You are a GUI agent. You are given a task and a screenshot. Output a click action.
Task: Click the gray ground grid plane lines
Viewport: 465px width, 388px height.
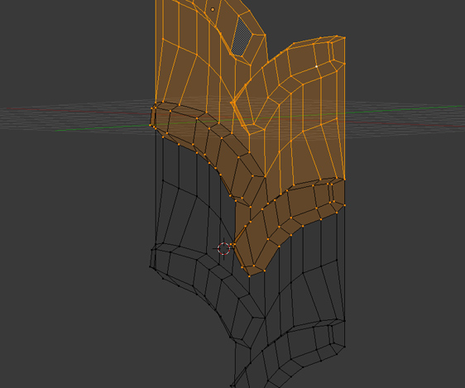coord(74,118)
